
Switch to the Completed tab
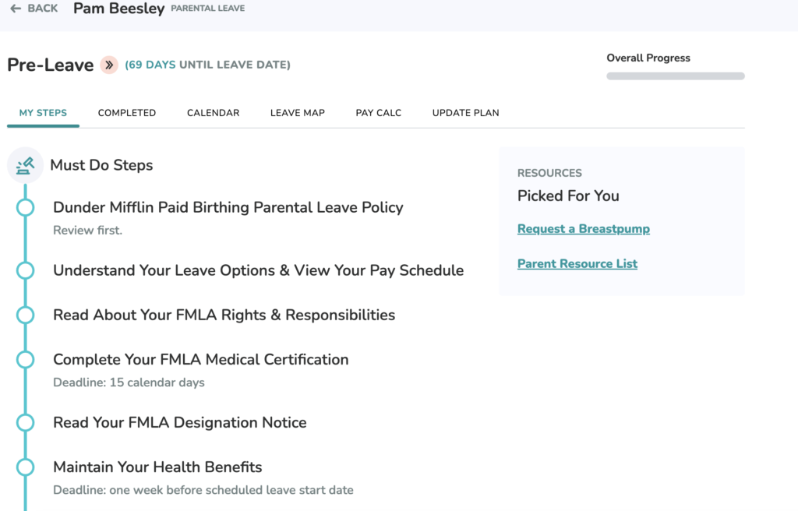pos(127,113)
